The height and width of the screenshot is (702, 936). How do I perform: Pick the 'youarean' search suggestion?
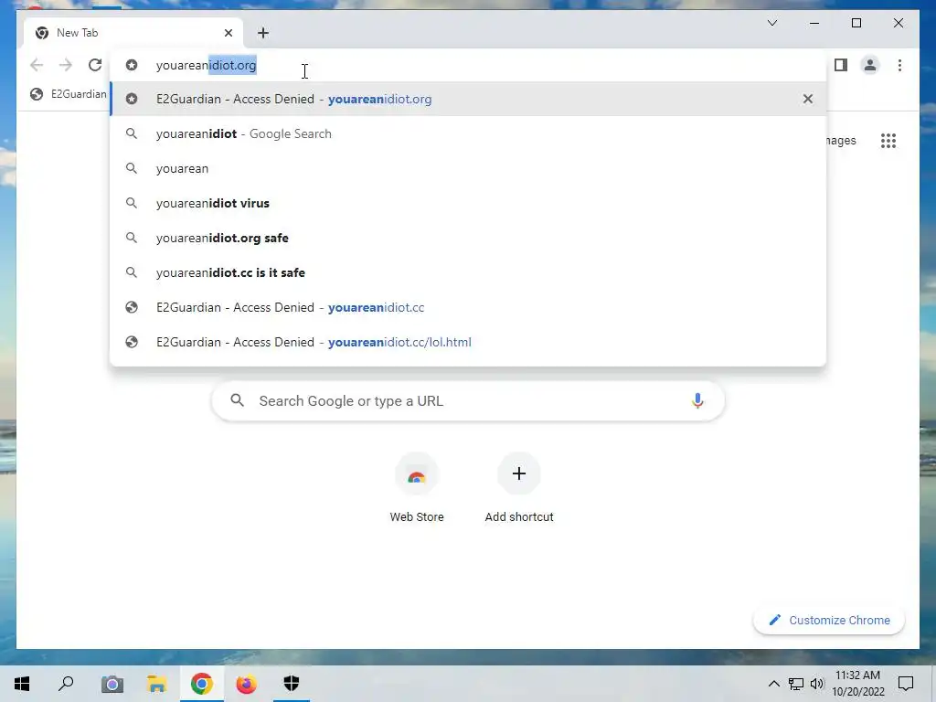tap(468, 168)
